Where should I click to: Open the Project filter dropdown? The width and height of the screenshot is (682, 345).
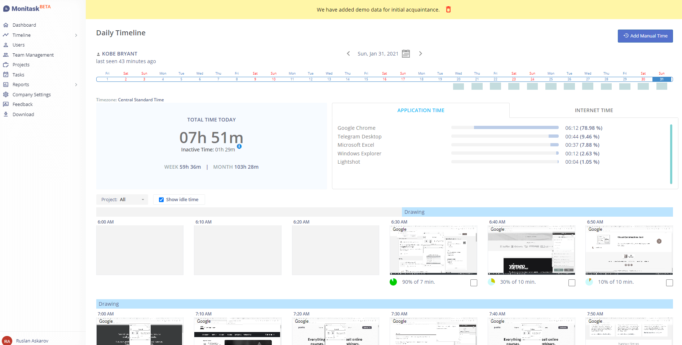point(122,200)
